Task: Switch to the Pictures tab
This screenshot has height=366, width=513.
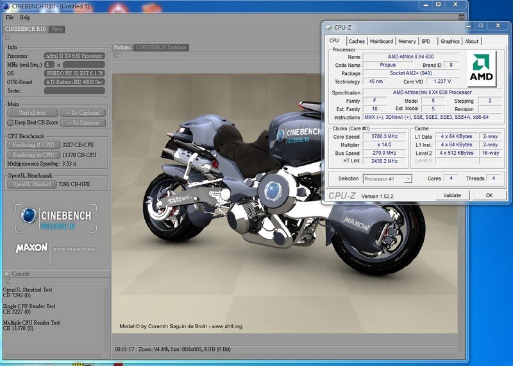Action: (x=122, y=48)
